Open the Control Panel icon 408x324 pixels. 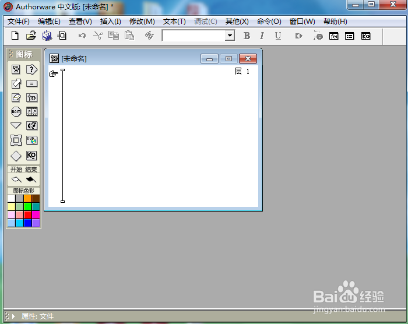pos(318,36)
